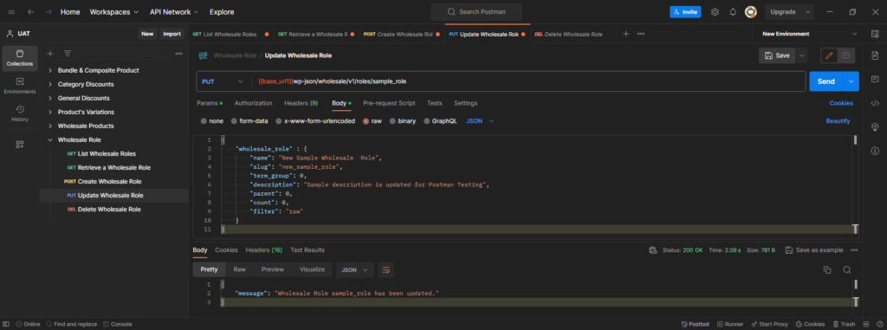Viewport: 887px width, 330px height.
Task: Open the documentation icon in right sidebar
Action: point(875,55)
